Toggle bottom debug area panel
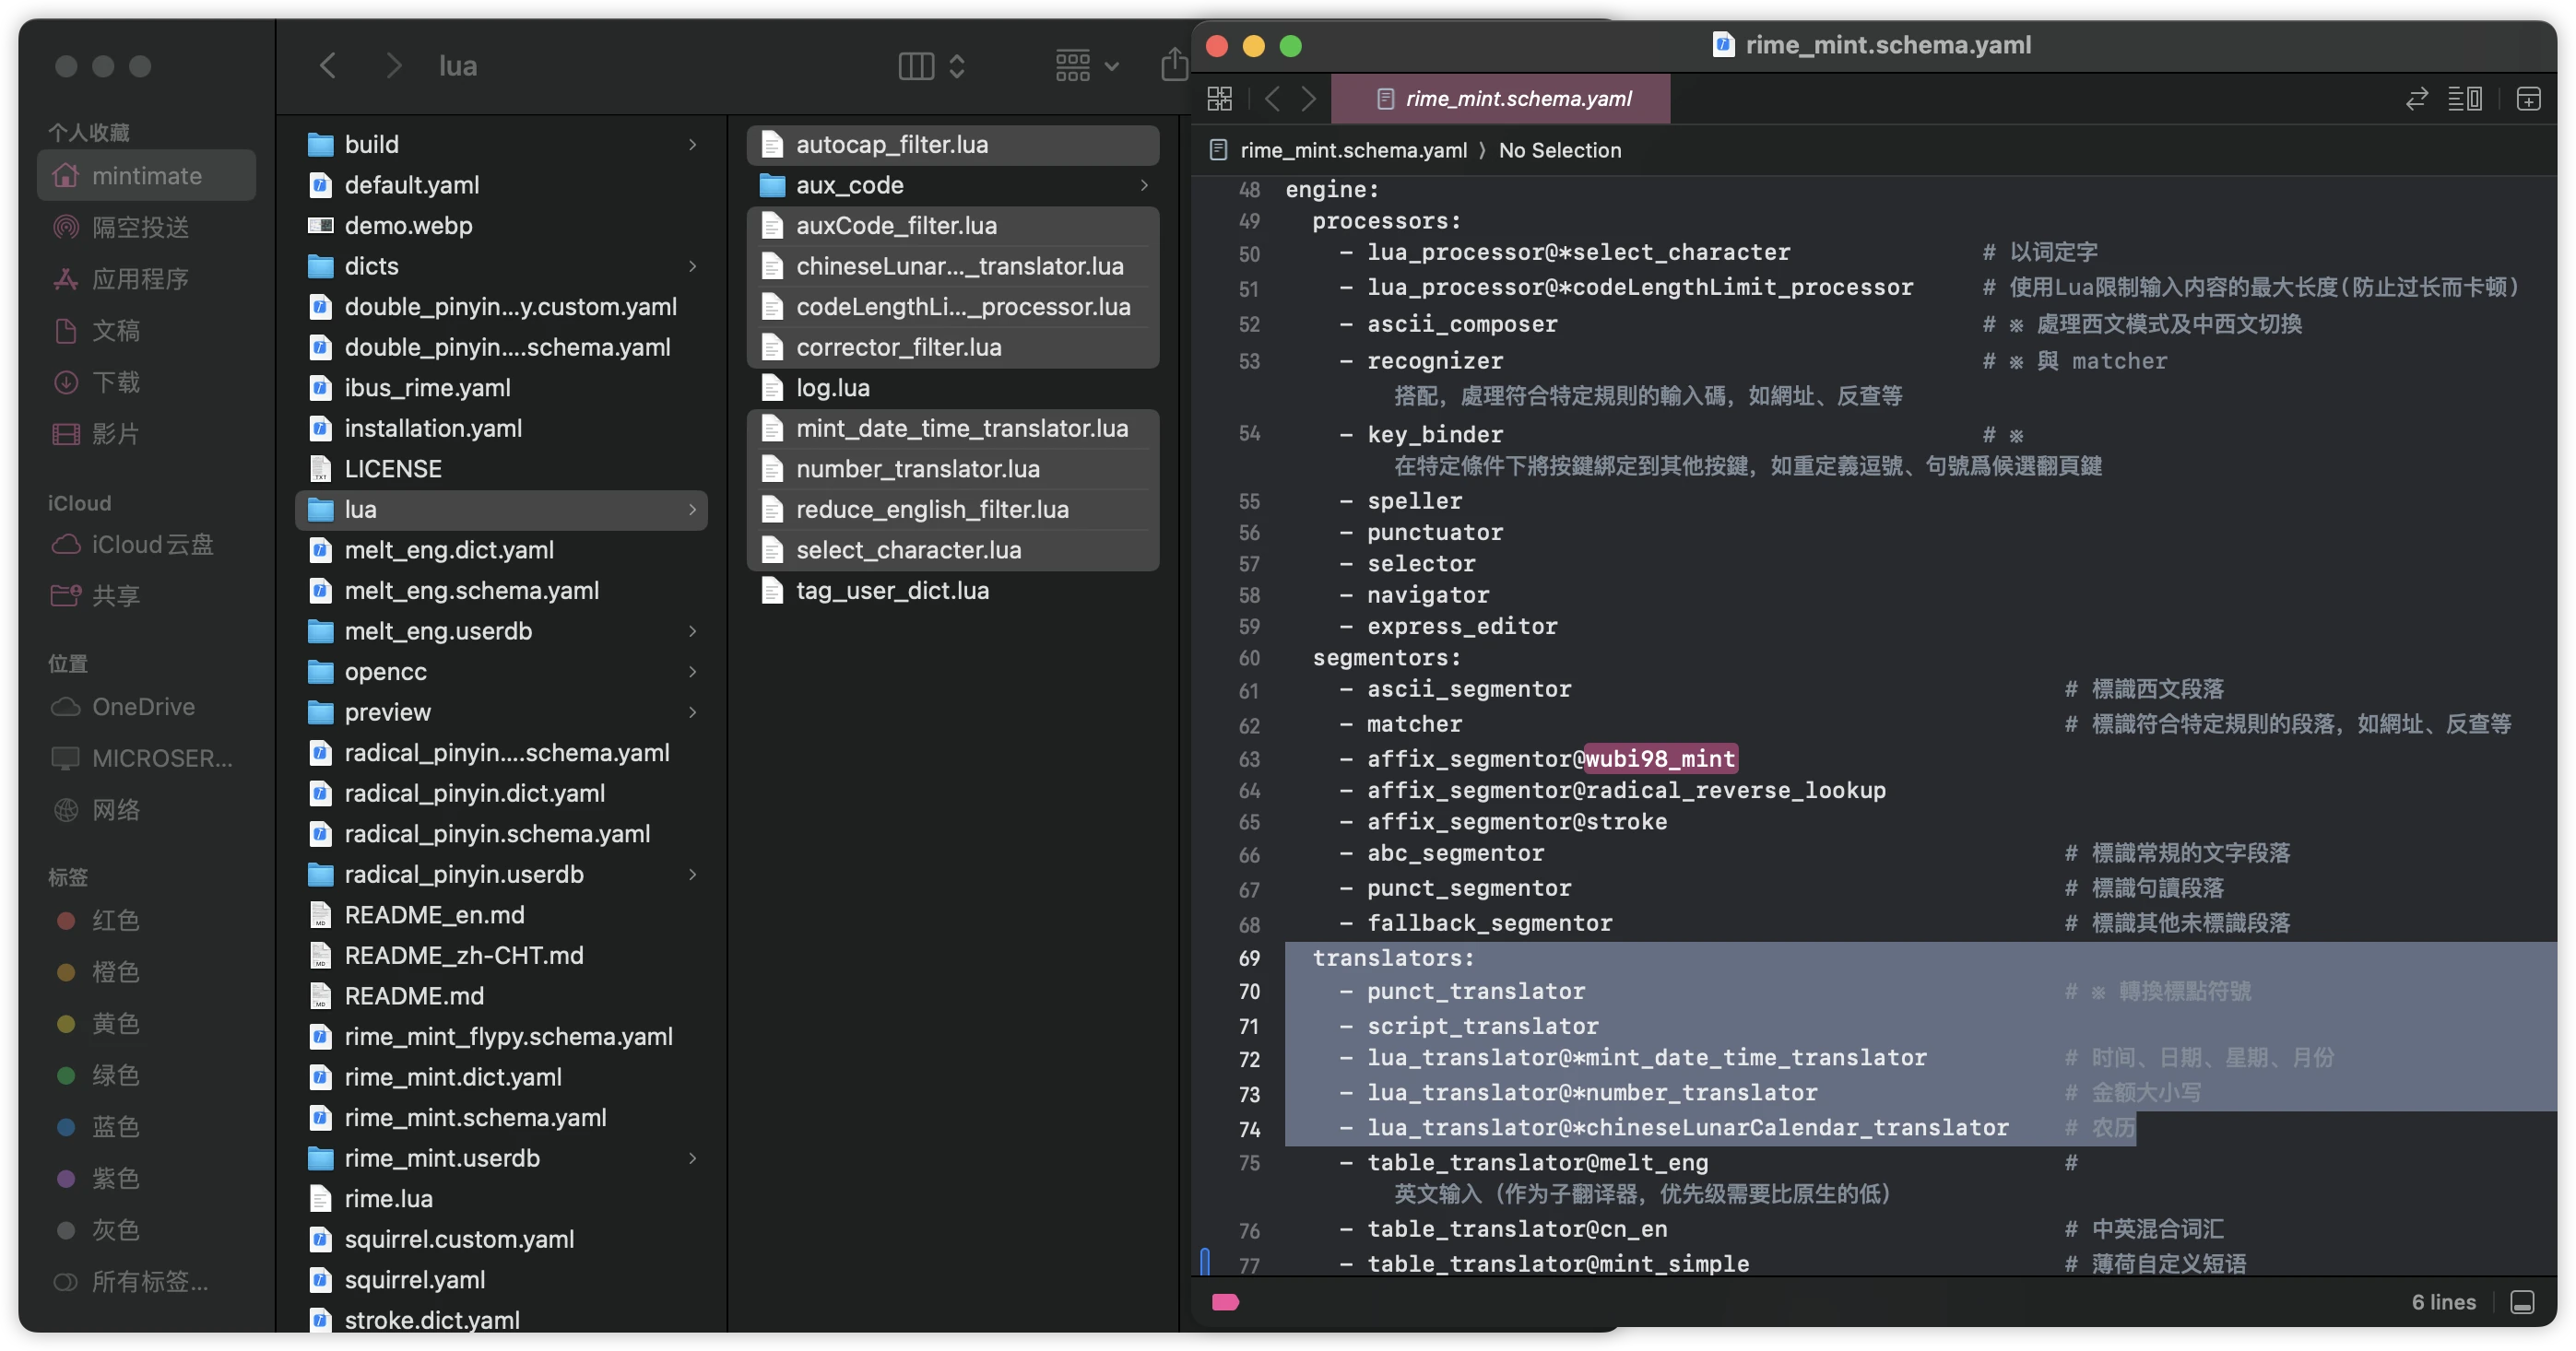Viewport: 2576px width, 1351px height. click(2523, 1302)
